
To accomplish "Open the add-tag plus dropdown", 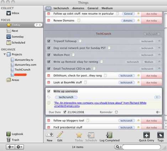I will 157,97.
